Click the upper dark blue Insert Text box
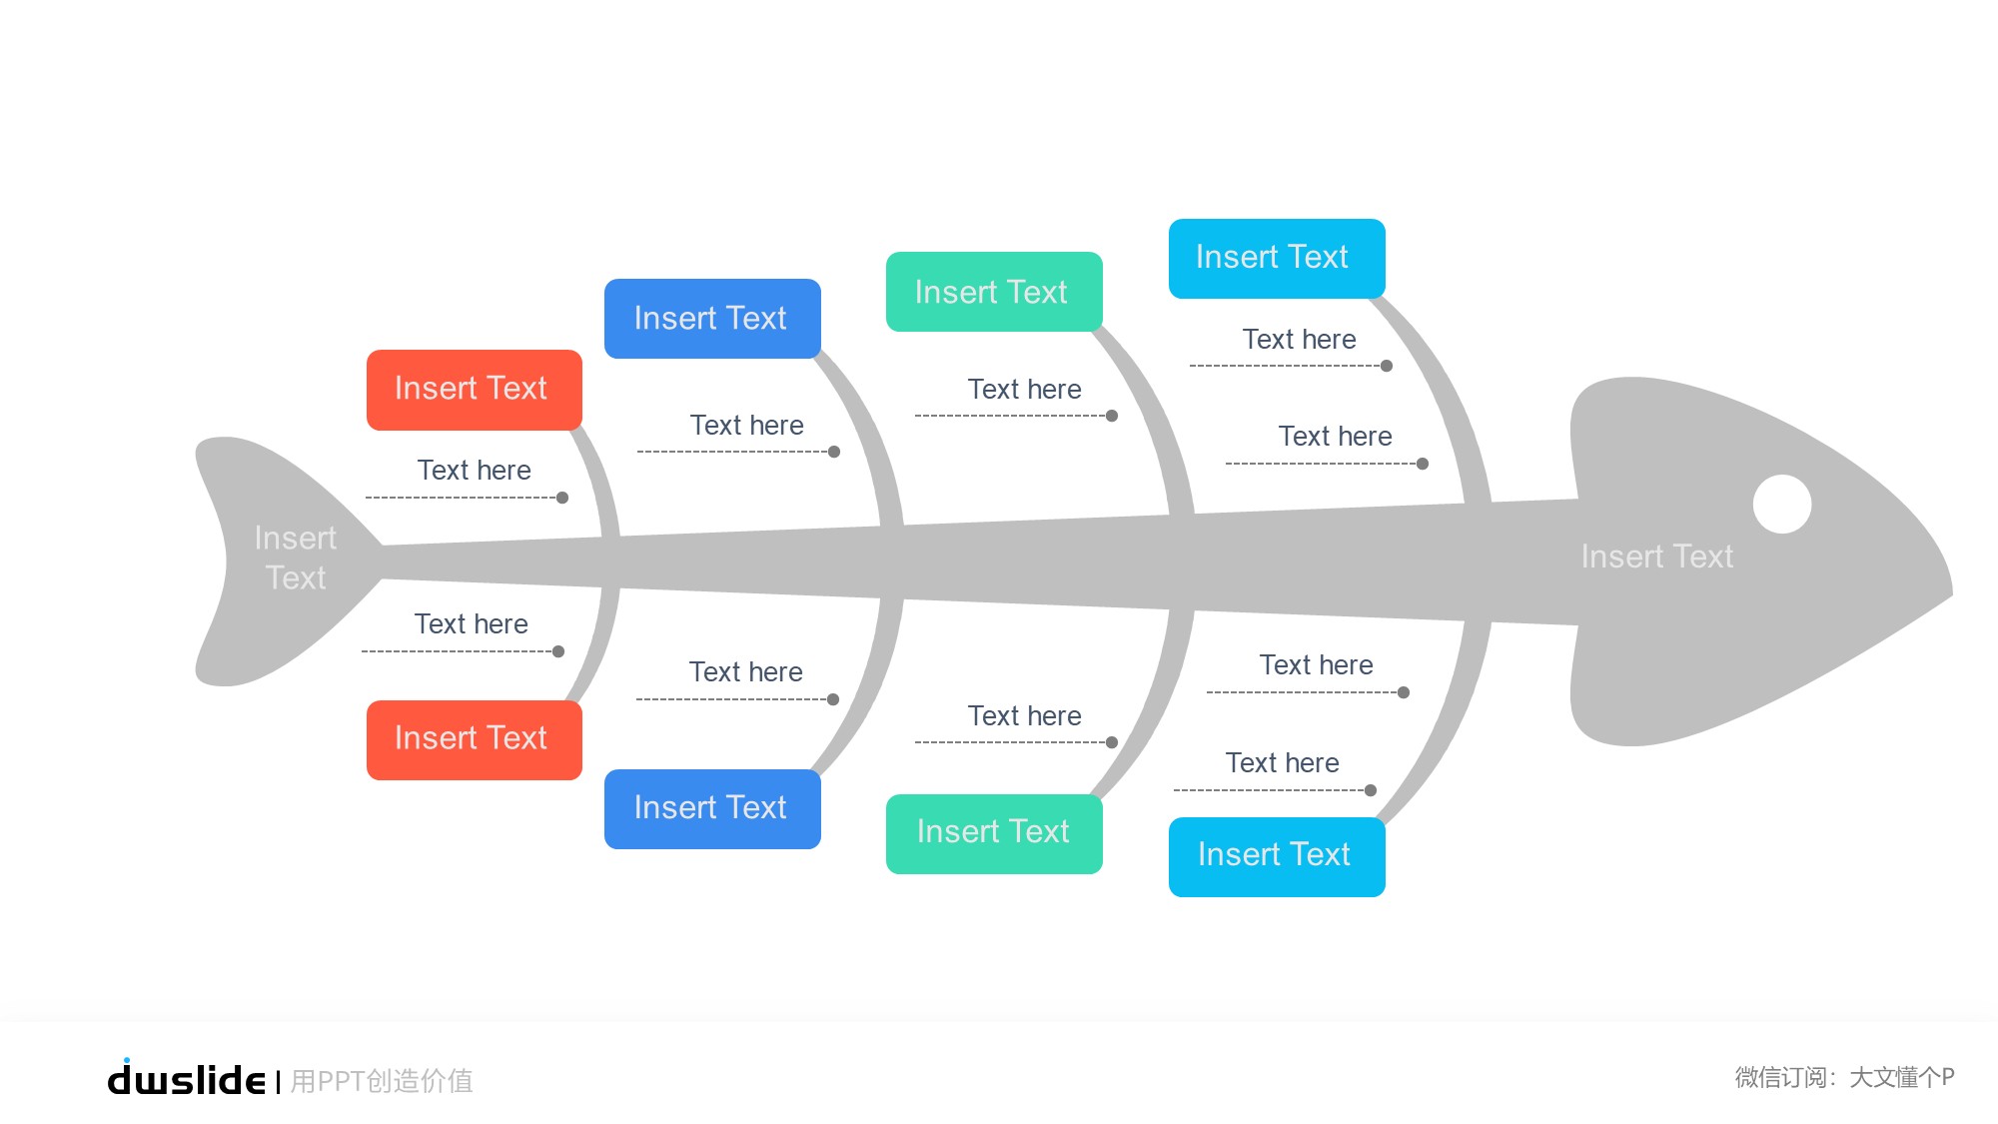The image size is (1998, 1124). coord(711,319)
